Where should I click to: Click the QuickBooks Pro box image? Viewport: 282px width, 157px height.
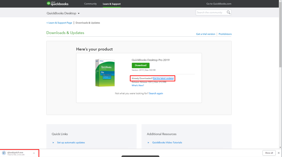[x=105, y=73]
